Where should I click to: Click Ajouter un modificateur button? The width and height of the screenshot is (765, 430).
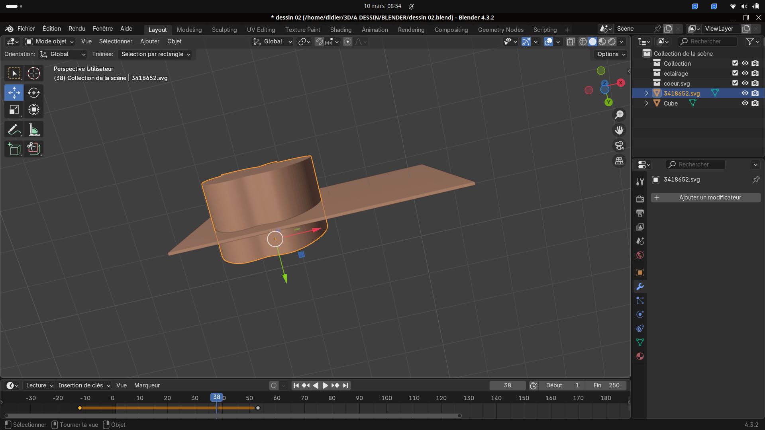click(706, 197)
